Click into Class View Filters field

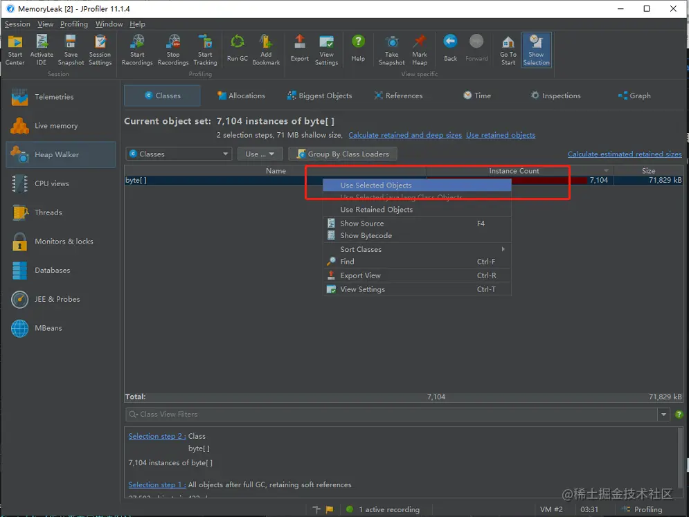391,414
